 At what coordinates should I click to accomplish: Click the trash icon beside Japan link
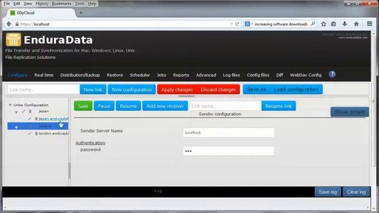[30, 111]
